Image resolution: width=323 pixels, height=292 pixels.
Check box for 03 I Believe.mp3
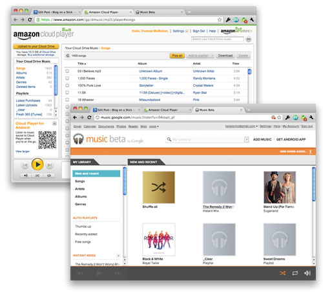tap(67, 71)
